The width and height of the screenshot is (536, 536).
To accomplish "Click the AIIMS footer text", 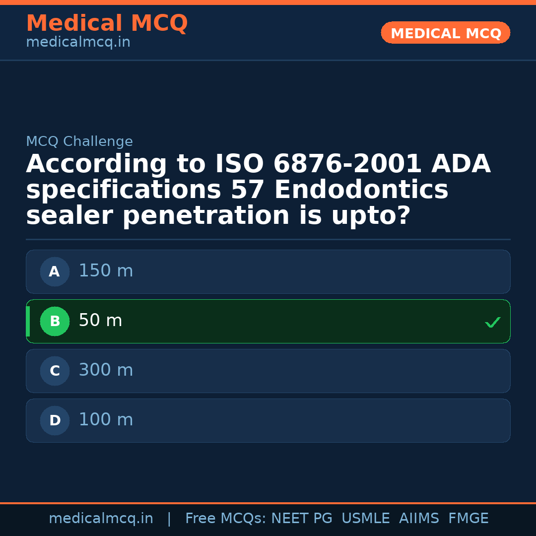I will pos(419,519).
